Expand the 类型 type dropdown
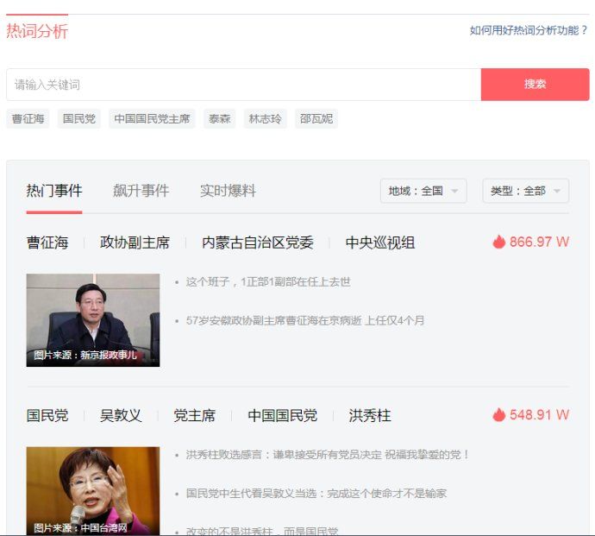This screenshot has height=536, width=595. [x=525, y=191]
